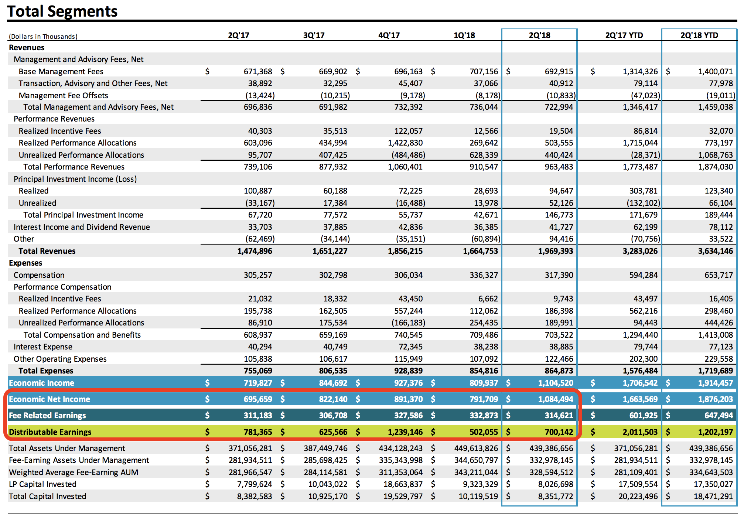Select 4Q'17 Distributable Earnings 1,239,146
The image size is (744, 515).
click(x=405, y=432)
